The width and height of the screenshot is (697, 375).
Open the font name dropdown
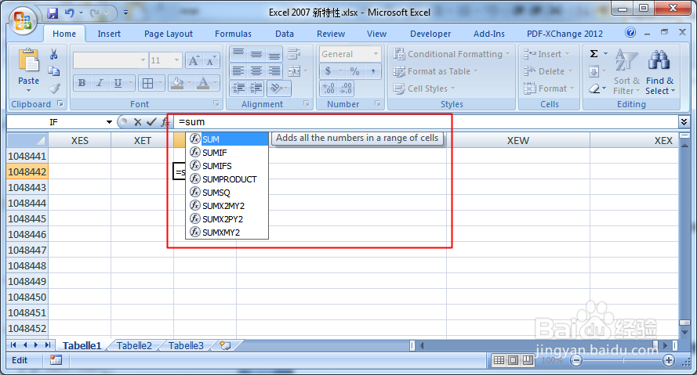tap(143, 60)
